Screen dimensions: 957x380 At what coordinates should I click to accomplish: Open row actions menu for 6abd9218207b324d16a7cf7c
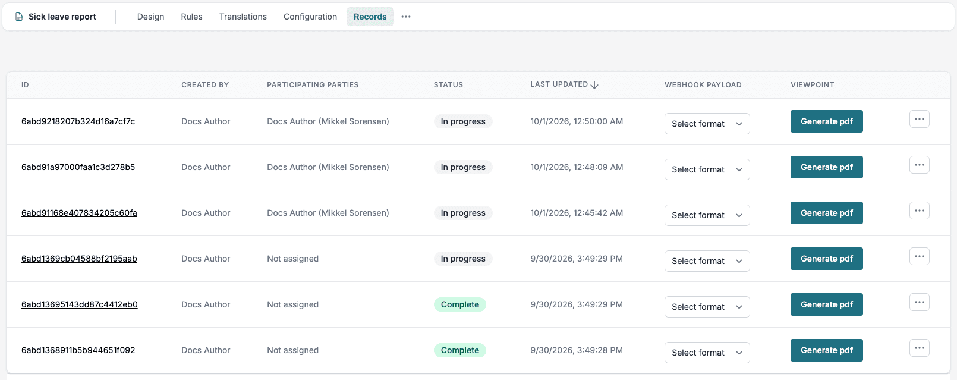coord(920,119)
